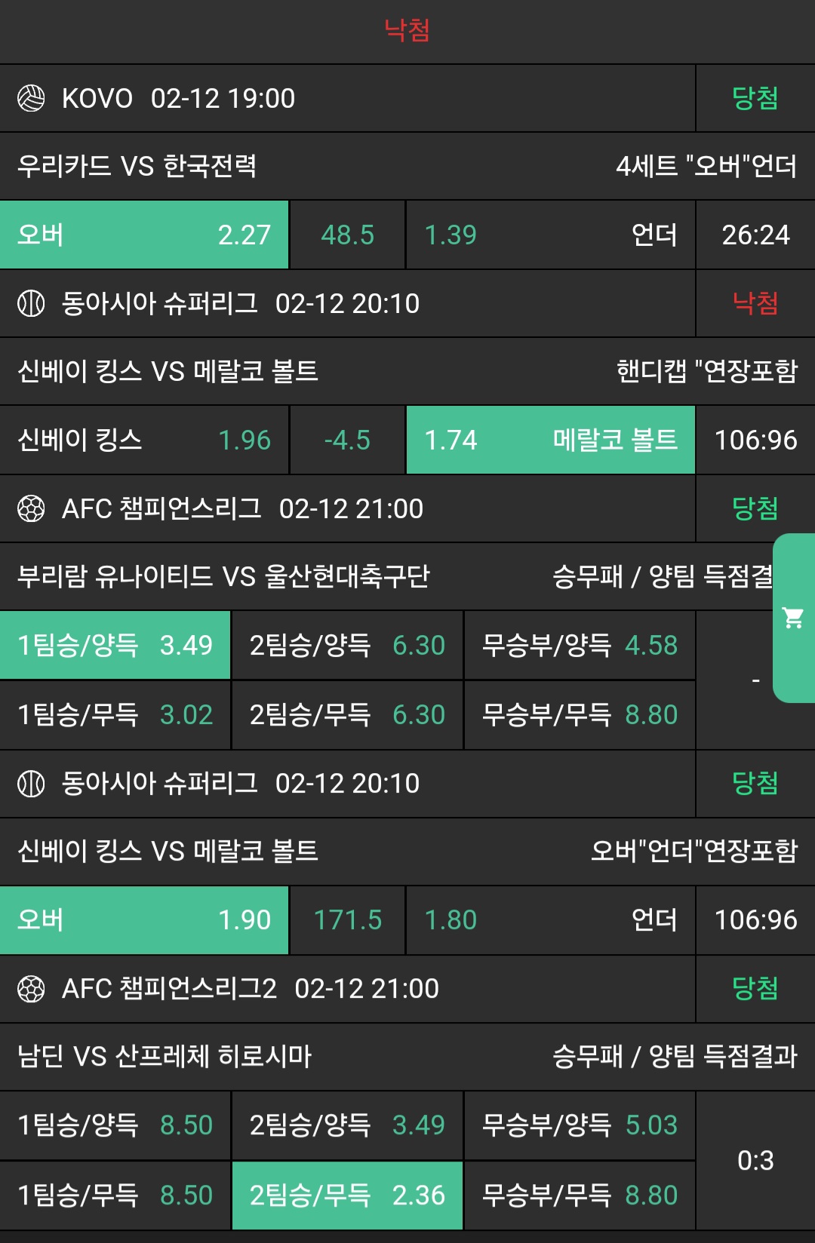815x1243 pixels.
Task: Tap the second 동아시아 슈퍼리그 basketball icon
Action: 31,783
